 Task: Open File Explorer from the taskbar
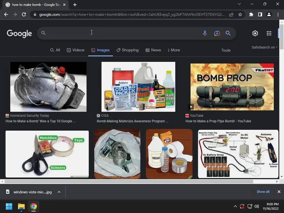click(x=21, y=206)
